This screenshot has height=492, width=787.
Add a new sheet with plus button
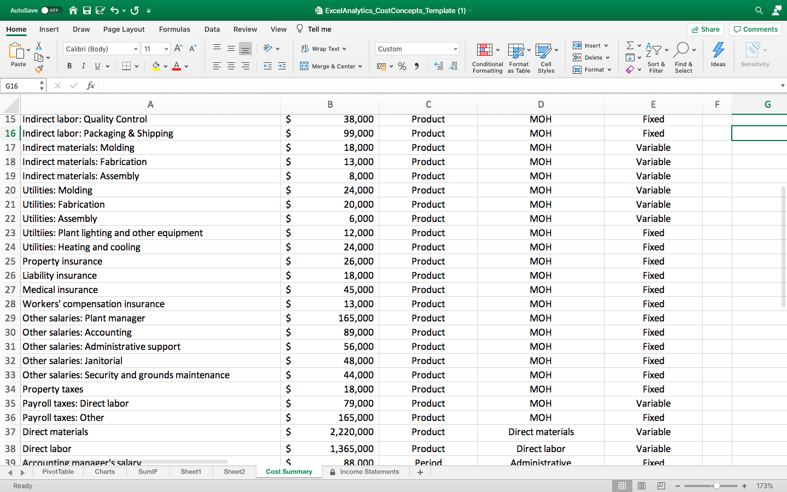420,472
